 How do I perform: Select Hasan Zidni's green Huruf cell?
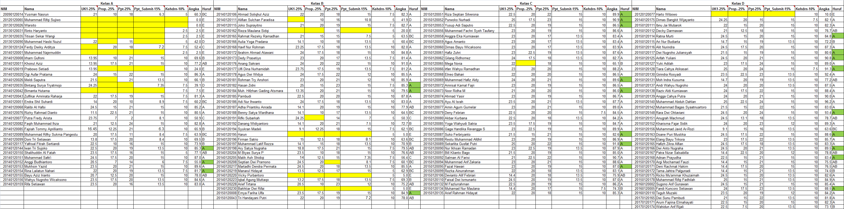[x=414, y=86]
